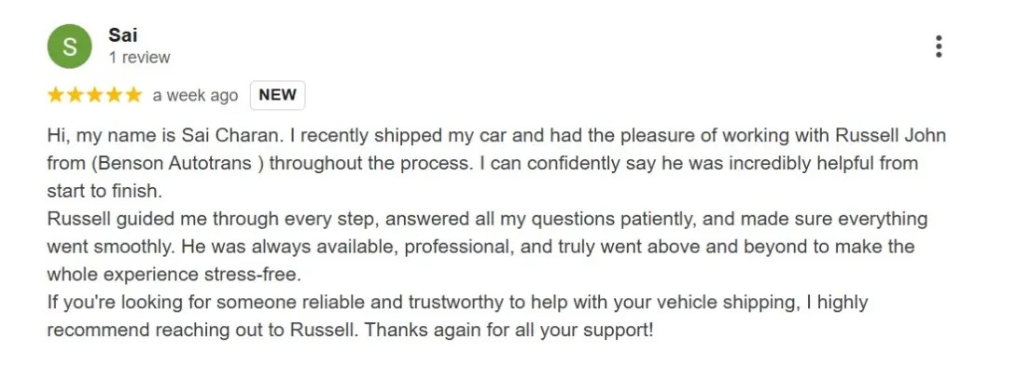Click the "a week ago" timestamp
1017x365 pixels.
tap(195, 96)
